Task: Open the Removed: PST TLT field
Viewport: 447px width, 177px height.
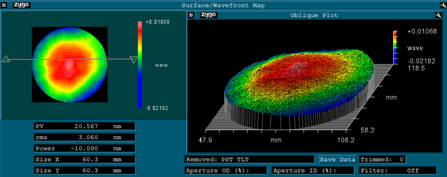Action: coord(249,160)
